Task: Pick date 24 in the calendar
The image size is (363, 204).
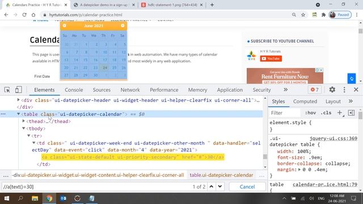Action: click(x=105, y=67)
